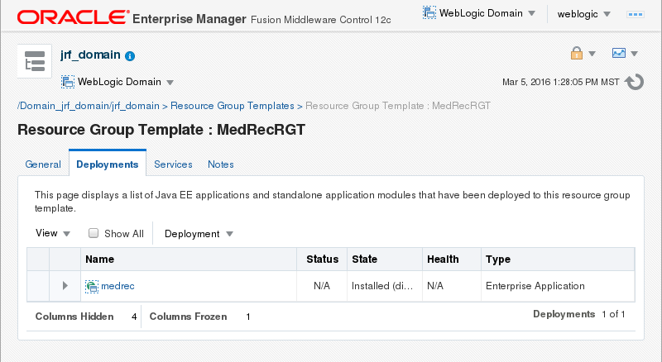Screen dimensions: 662x362
Task: Open the View dropdown menu
Action: [53, 233]
